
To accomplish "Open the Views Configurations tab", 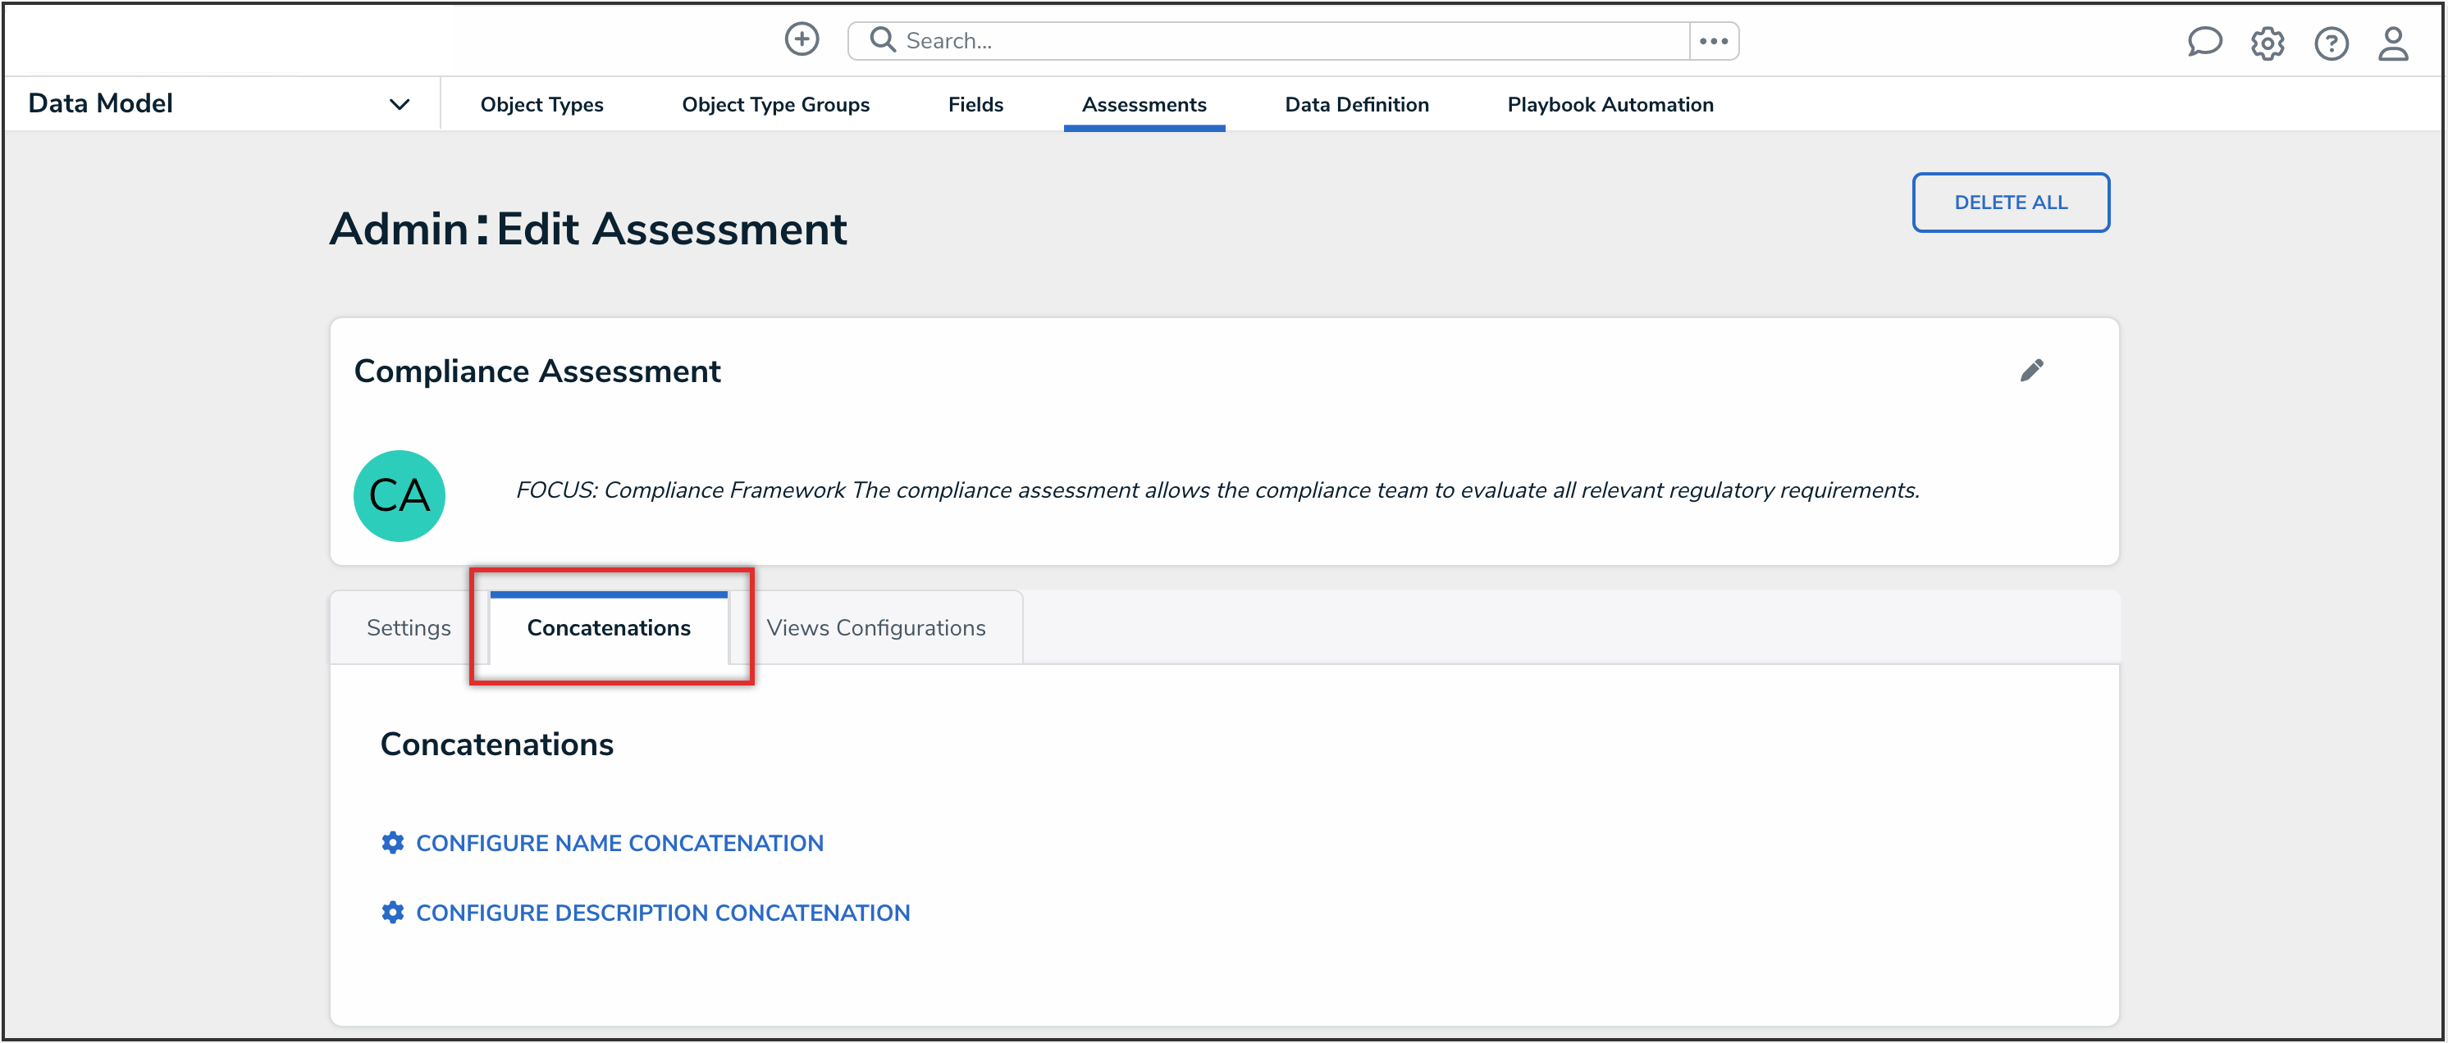I will pyautogui.click(x=875, y=628).
